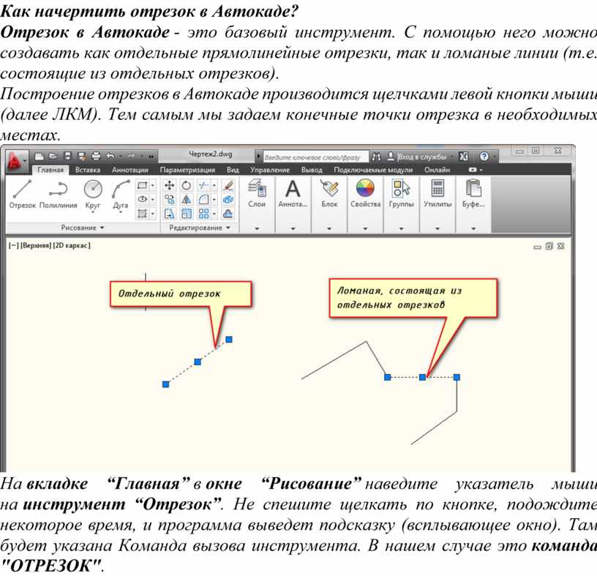The height and width of the screenshot is (576, 597).
Task: Expand the Дуга arc options arrow
Action: [121, 212]
